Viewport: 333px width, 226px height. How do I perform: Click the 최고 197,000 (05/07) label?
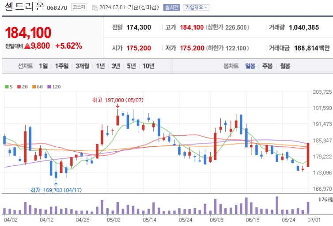(x=118, y=100)
